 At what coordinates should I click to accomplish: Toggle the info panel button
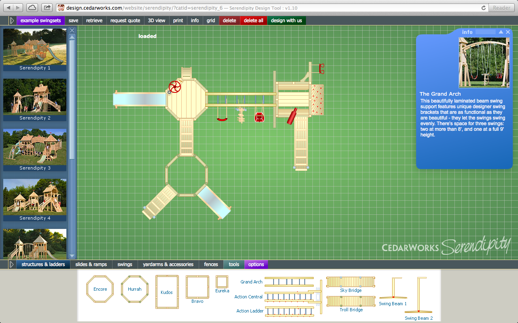[x=195, y=20]
